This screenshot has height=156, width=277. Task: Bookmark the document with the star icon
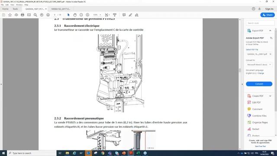(x=10, y=15)
